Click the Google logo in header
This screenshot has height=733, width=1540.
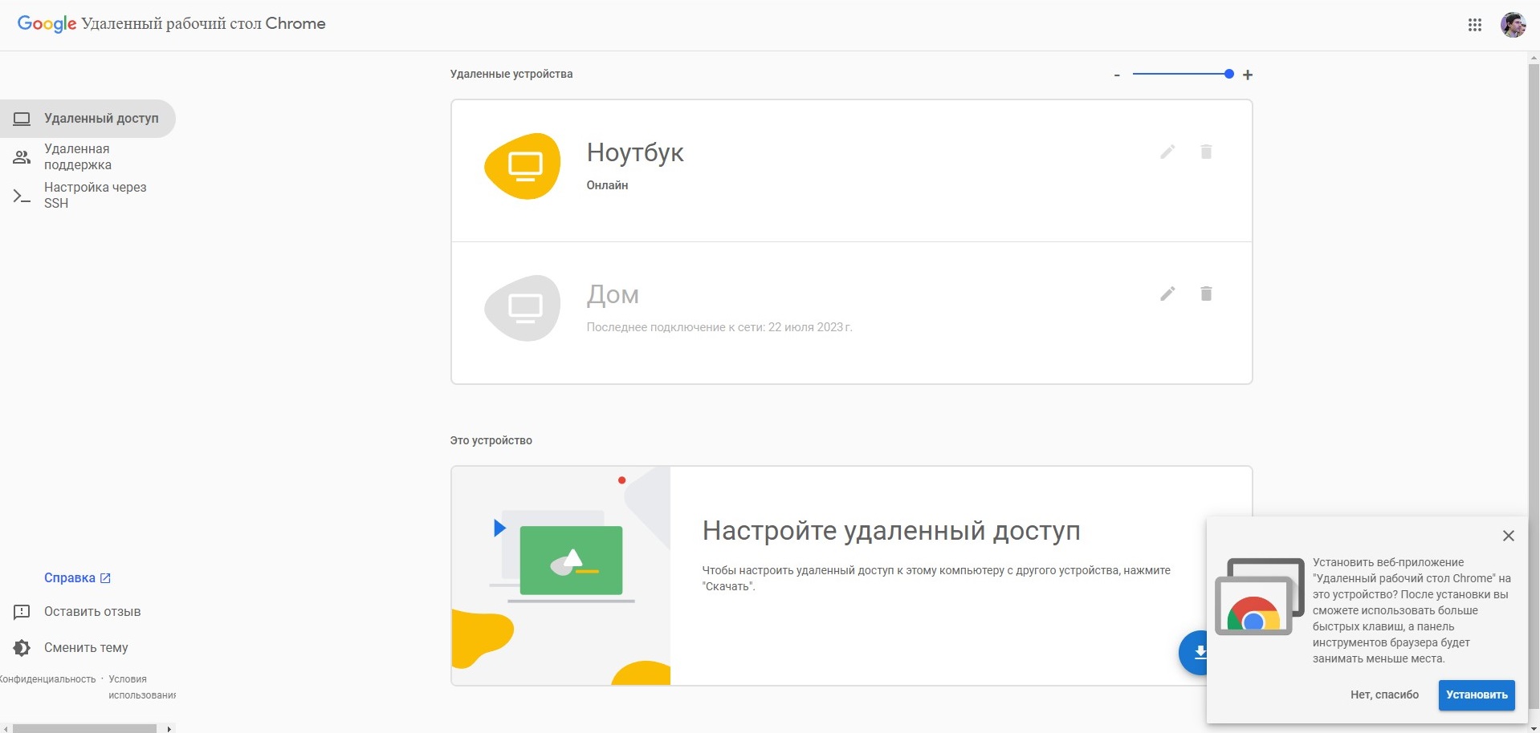(x=47, y=24)
